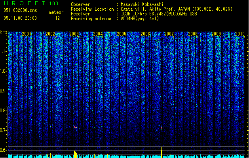Click the 2003 time marker
249x158 pixels.
click(74, 34)
